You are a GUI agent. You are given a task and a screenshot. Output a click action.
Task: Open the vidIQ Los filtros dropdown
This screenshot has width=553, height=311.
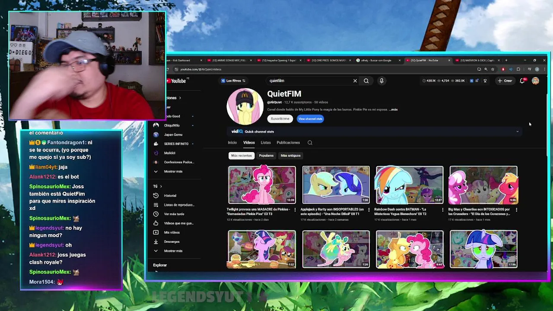coord(233,81)
